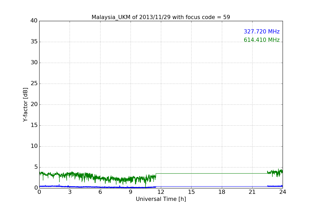Click the x-axis tick label '24'
314x209 pixels.
click(x=283, y=192)
